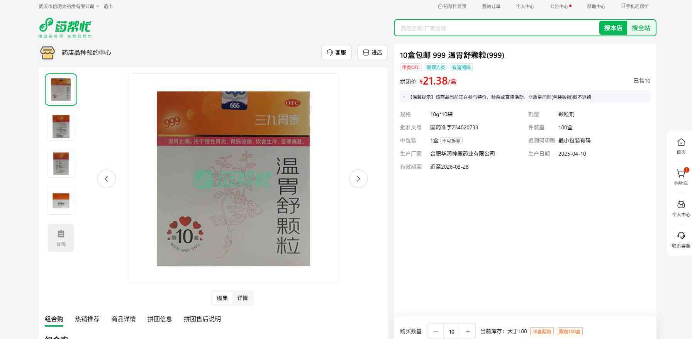
Task: Switch gallery view to 详情
Action: click(x=243, y=298)
